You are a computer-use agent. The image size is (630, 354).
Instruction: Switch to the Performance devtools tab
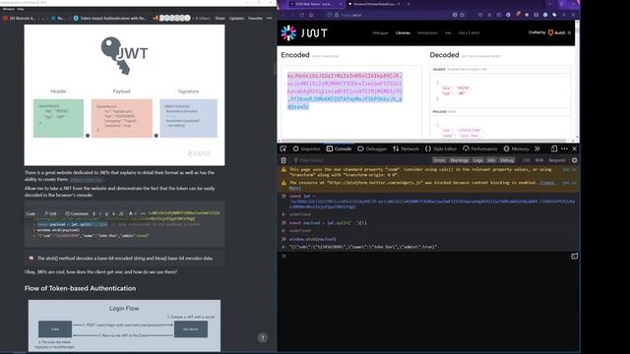click(x=479, y=148)
